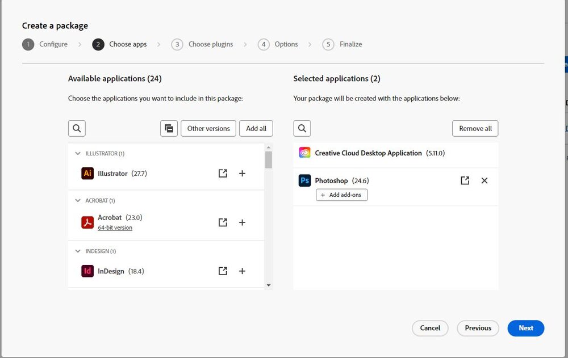Viewport: 568px width, 358px height.
Task: Open Photoshop details via external link icon
Action: [x=465, y=180]
